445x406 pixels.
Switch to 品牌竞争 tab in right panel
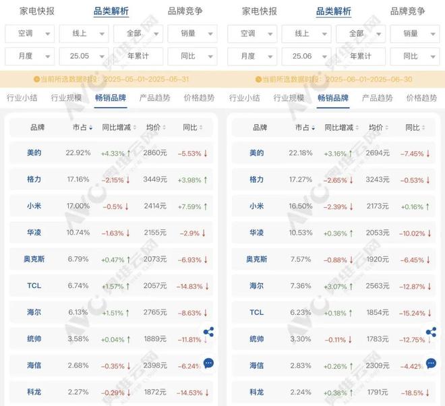point(408,11)
